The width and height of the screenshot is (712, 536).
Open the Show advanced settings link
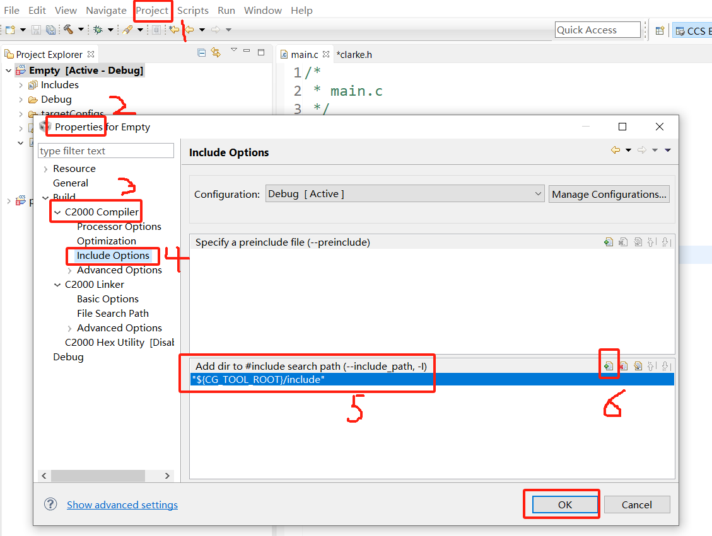tap(122, 505)
